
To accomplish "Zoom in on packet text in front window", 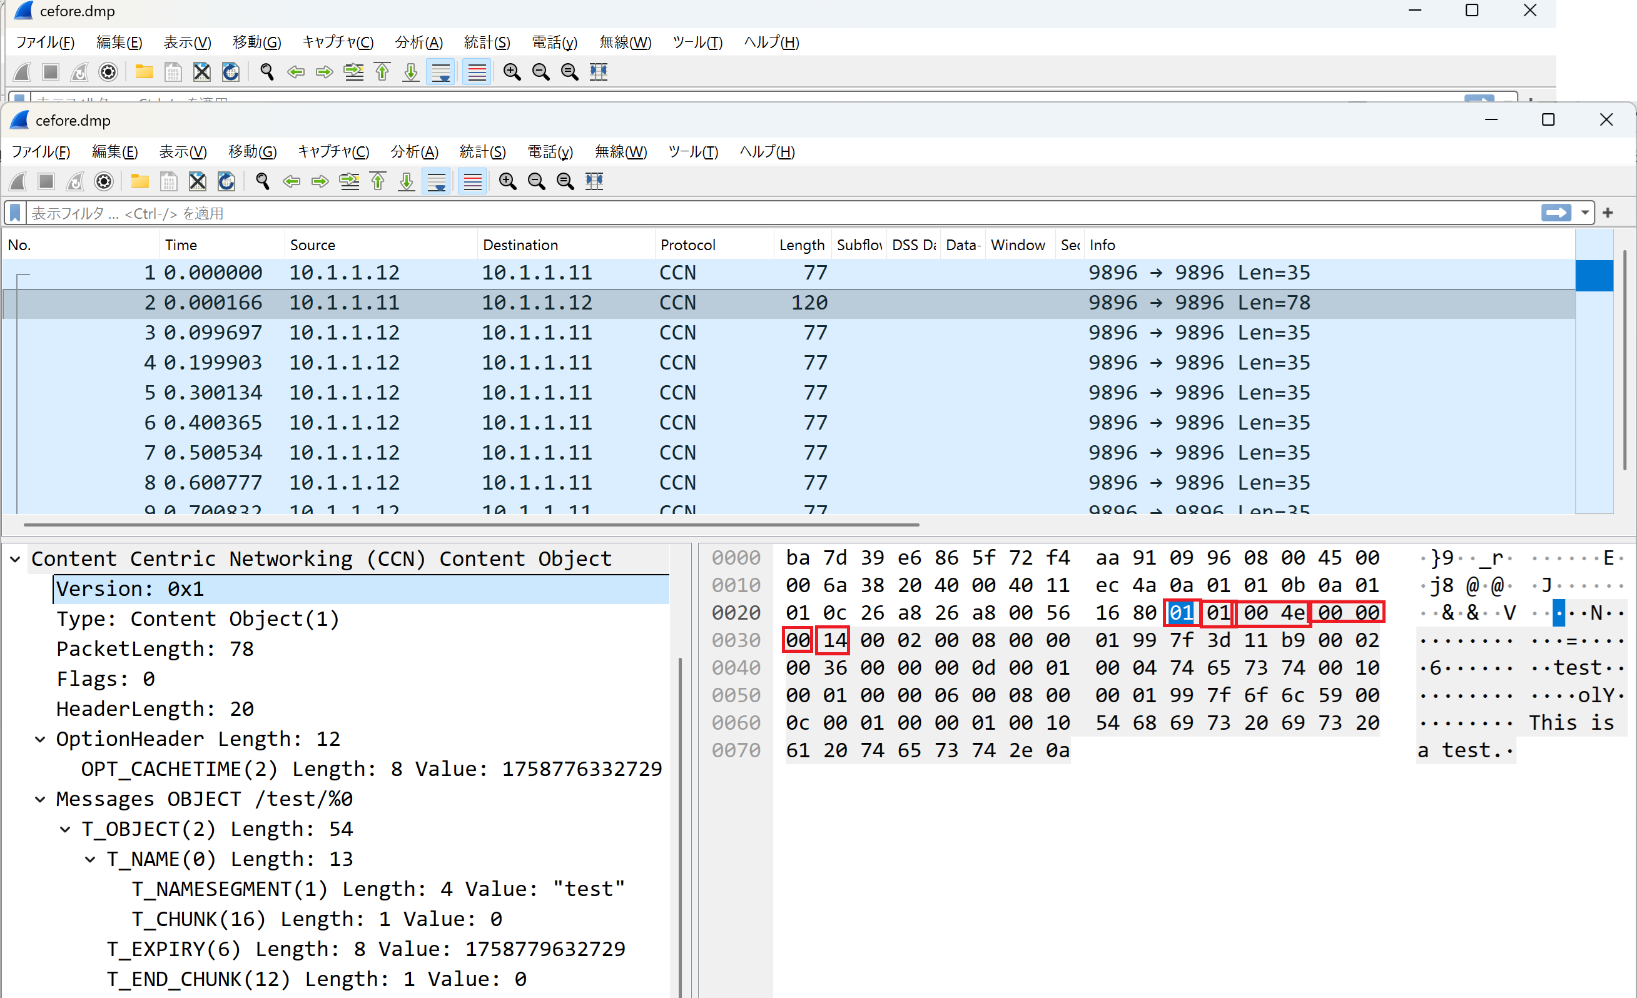I will tap(507, 181).
